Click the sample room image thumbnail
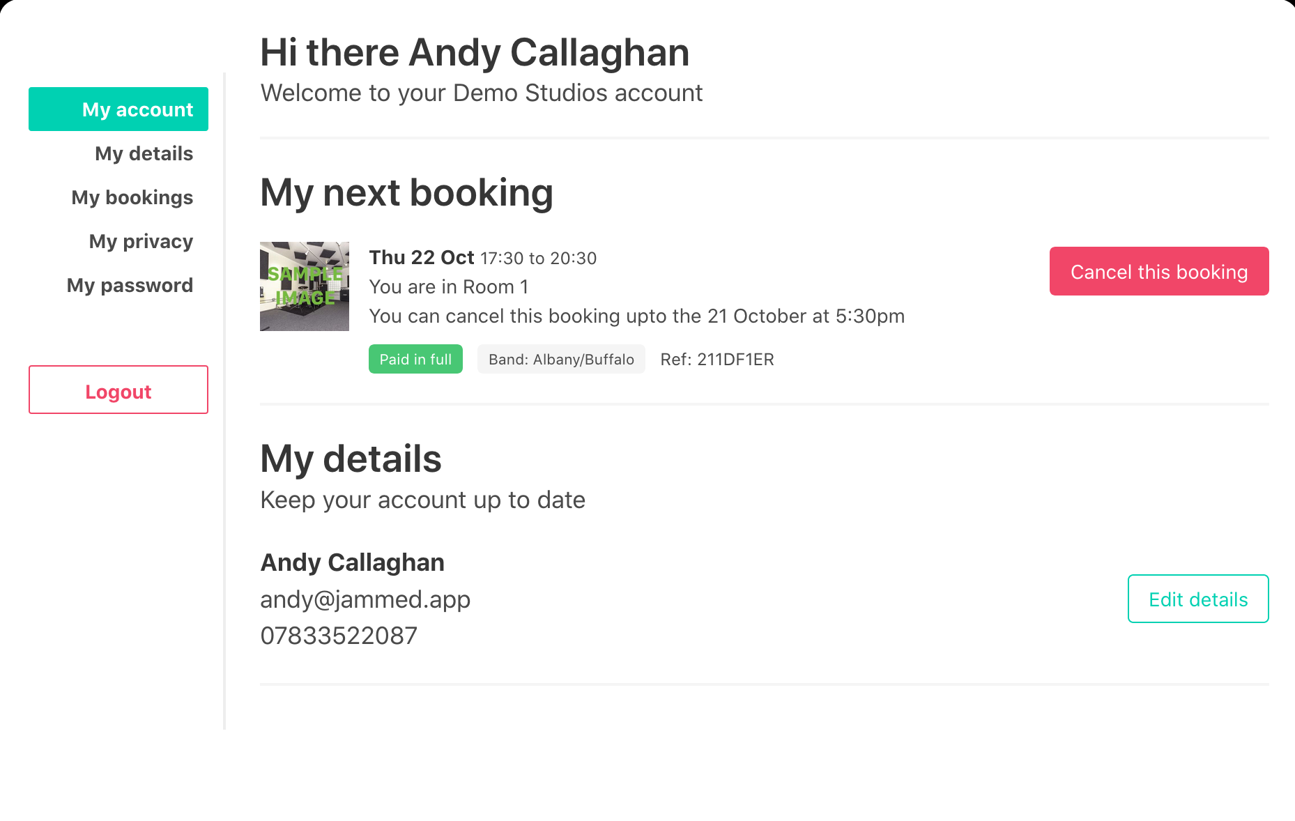 click(305, 286)
